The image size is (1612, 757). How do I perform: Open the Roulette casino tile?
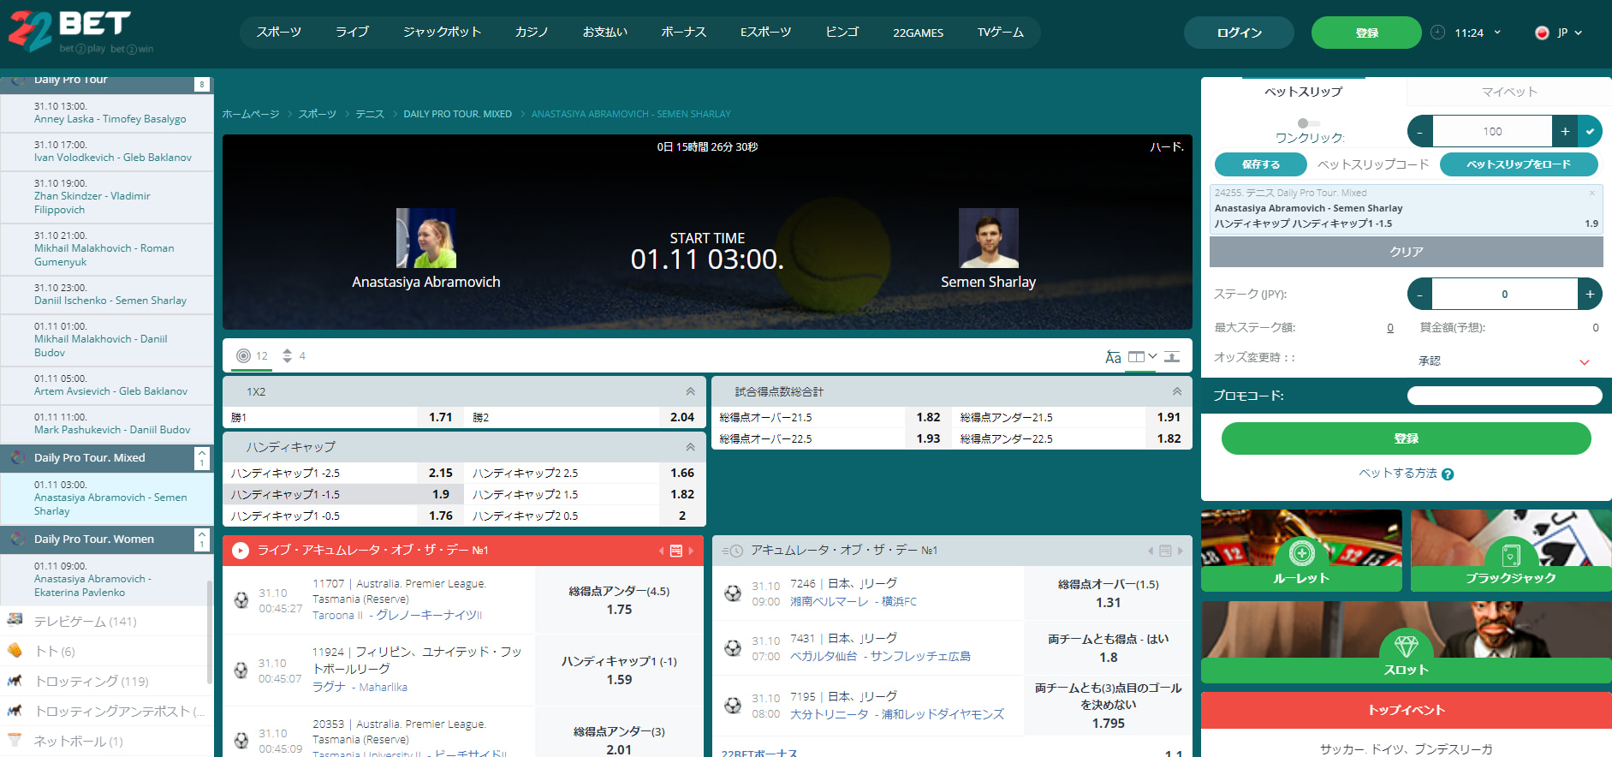(x=1301, y=551)
